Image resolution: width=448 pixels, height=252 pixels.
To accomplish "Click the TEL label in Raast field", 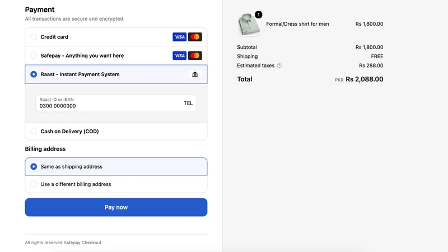I will [x=188, y=103].
